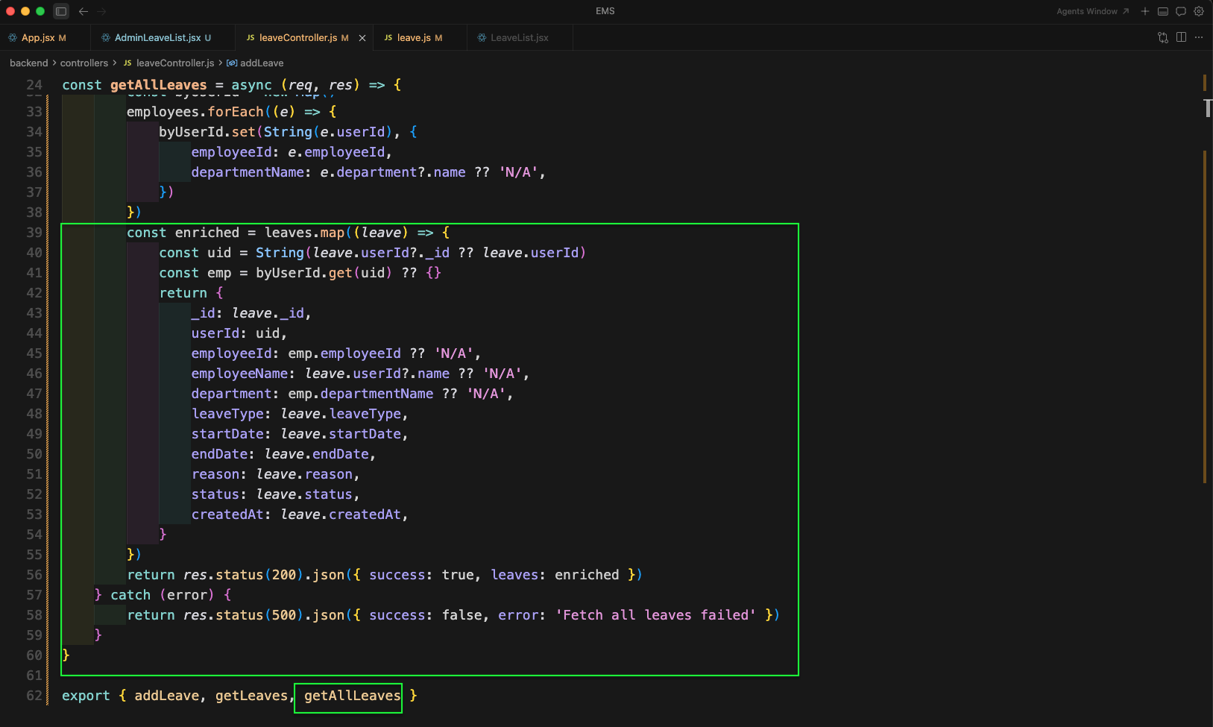The height and width of the screenshot is (727, 1213).
Task: Click the plus icon in the title bar
Action: click(1145, 11)
